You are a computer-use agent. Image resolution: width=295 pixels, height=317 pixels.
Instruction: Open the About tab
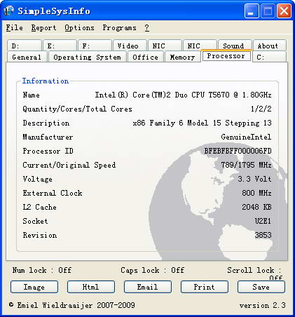[270, 46]
